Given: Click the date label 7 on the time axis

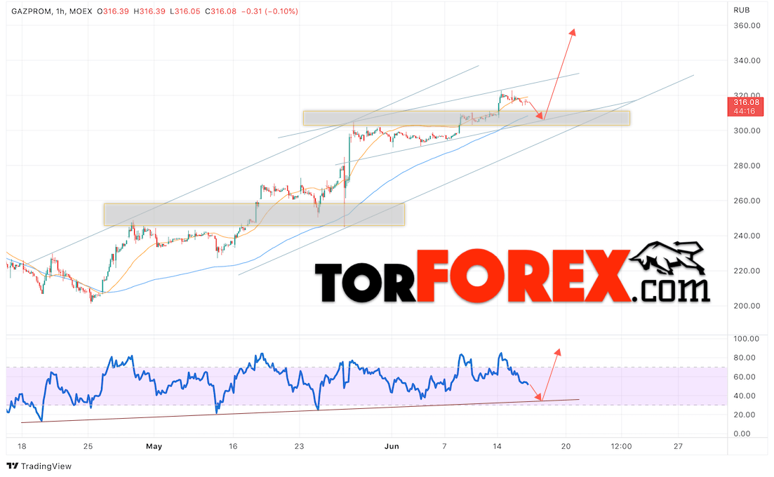Looking at the screenshot, I should 444,446.
